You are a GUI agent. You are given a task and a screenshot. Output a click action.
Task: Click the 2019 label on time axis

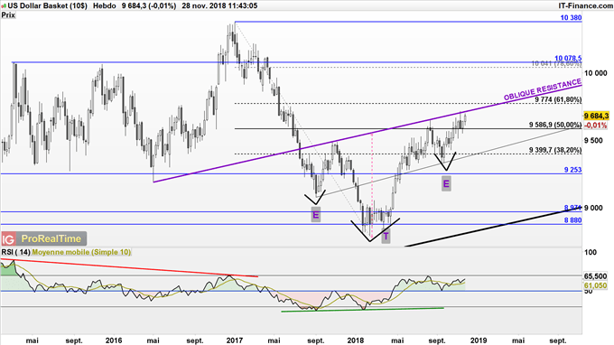(x=479, y=340)
